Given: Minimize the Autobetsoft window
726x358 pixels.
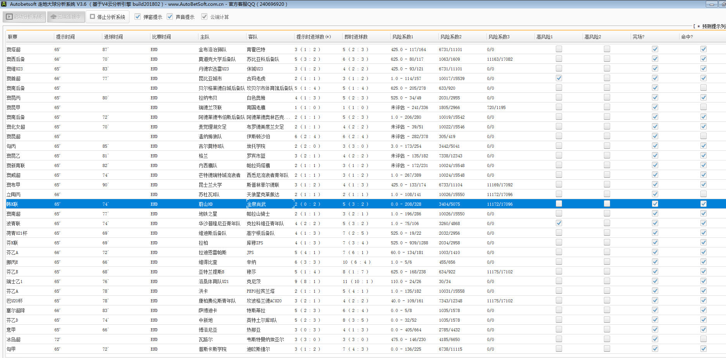Looking at the screenshot, I should [712, 4].
